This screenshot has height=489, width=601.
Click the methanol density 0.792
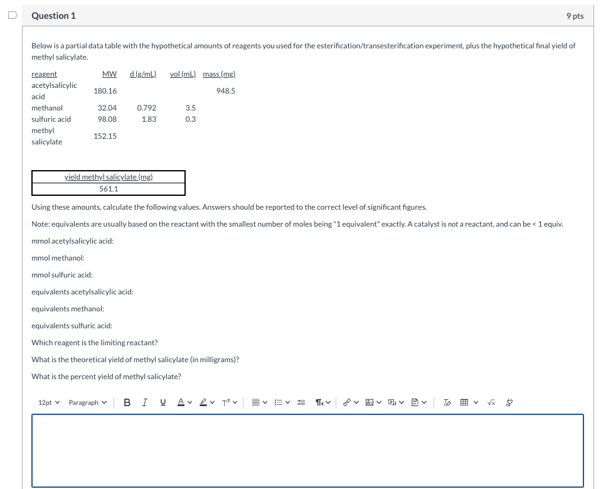click(147, 108)
